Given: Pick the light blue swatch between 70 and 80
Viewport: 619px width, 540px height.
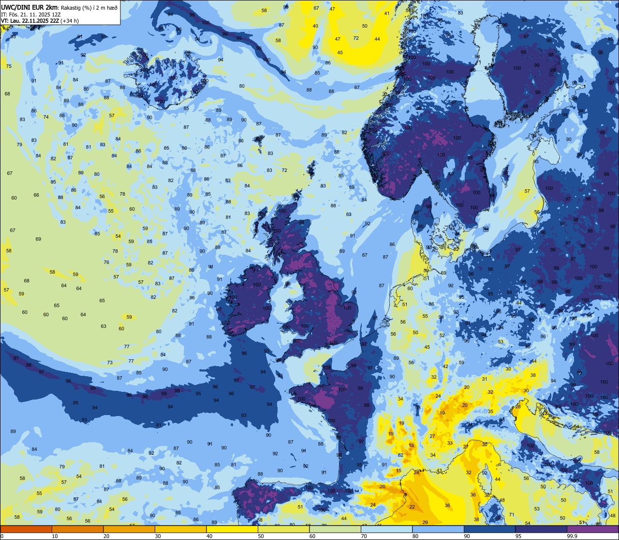Looking at the screenshot, I should tap(386, 529).
